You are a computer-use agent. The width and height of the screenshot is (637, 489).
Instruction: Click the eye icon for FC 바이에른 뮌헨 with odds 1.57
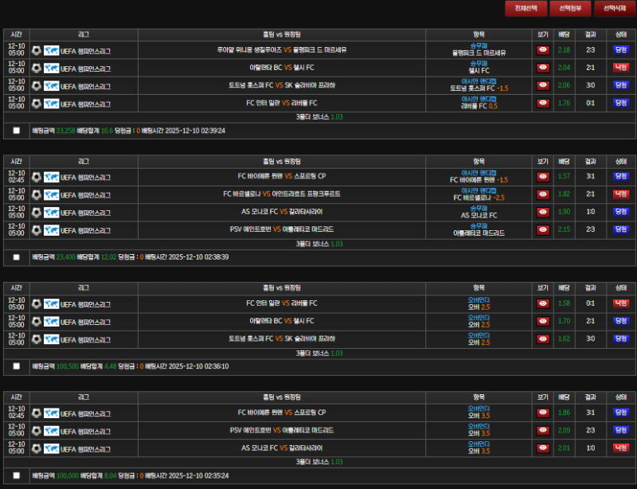[x=543, y=177]
